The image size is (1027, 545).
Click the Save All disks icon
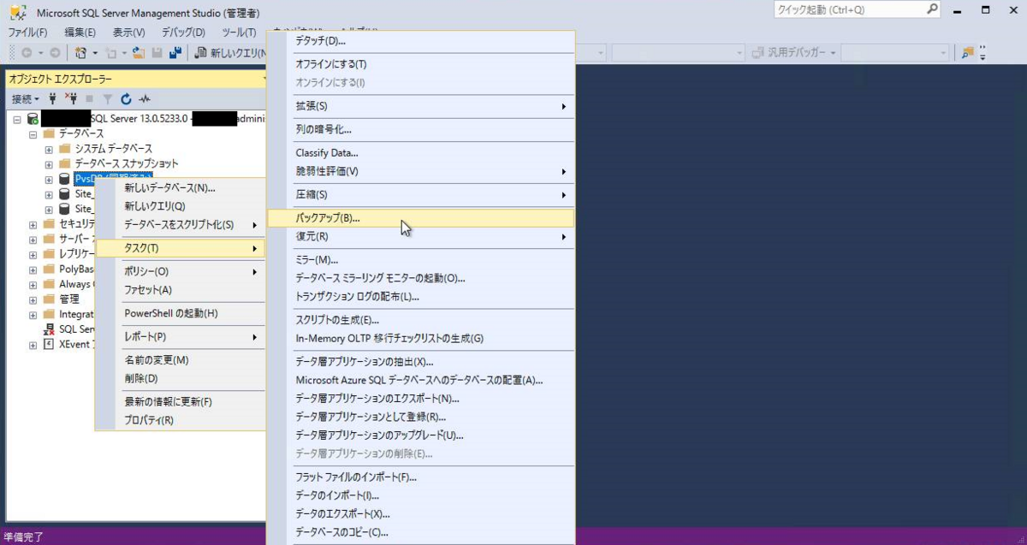click(x=175, y=53)
